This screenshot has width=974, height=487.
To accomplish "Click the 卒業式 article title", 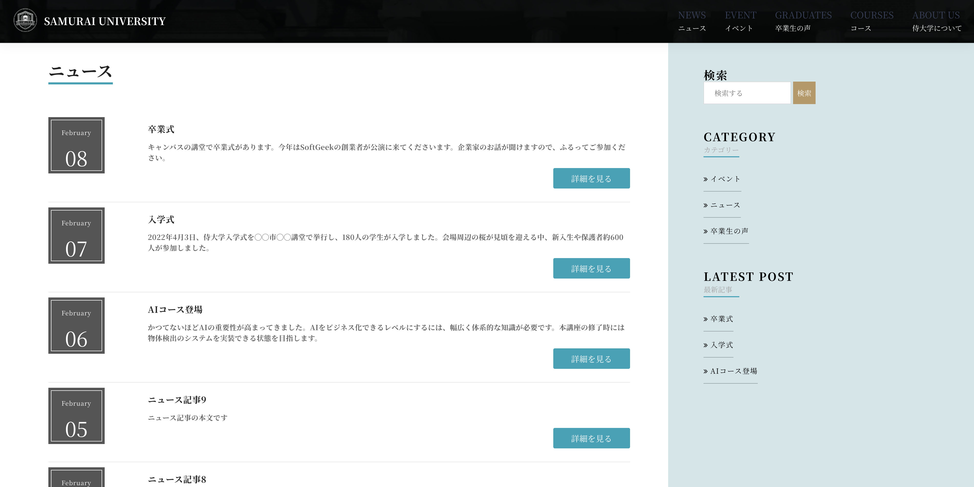I will (161, 130).
